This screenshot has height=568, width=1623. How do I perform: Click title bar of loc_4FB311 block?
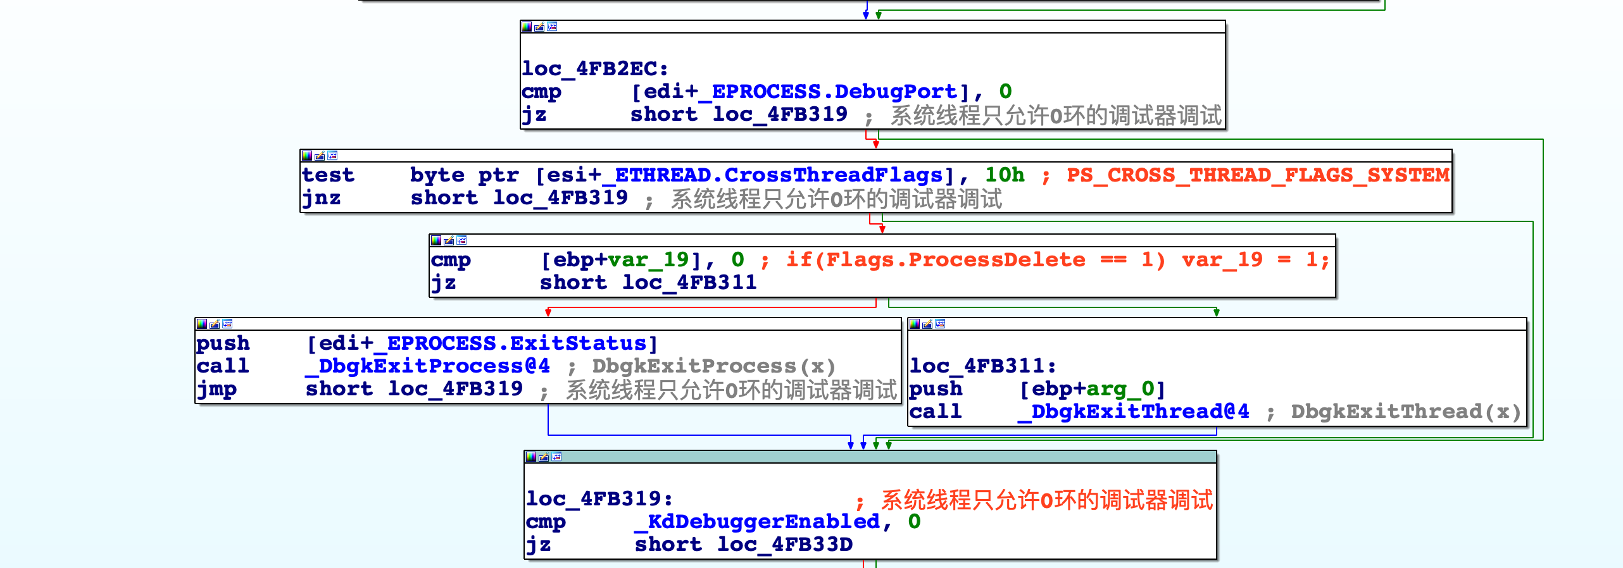coord(1217,324)
